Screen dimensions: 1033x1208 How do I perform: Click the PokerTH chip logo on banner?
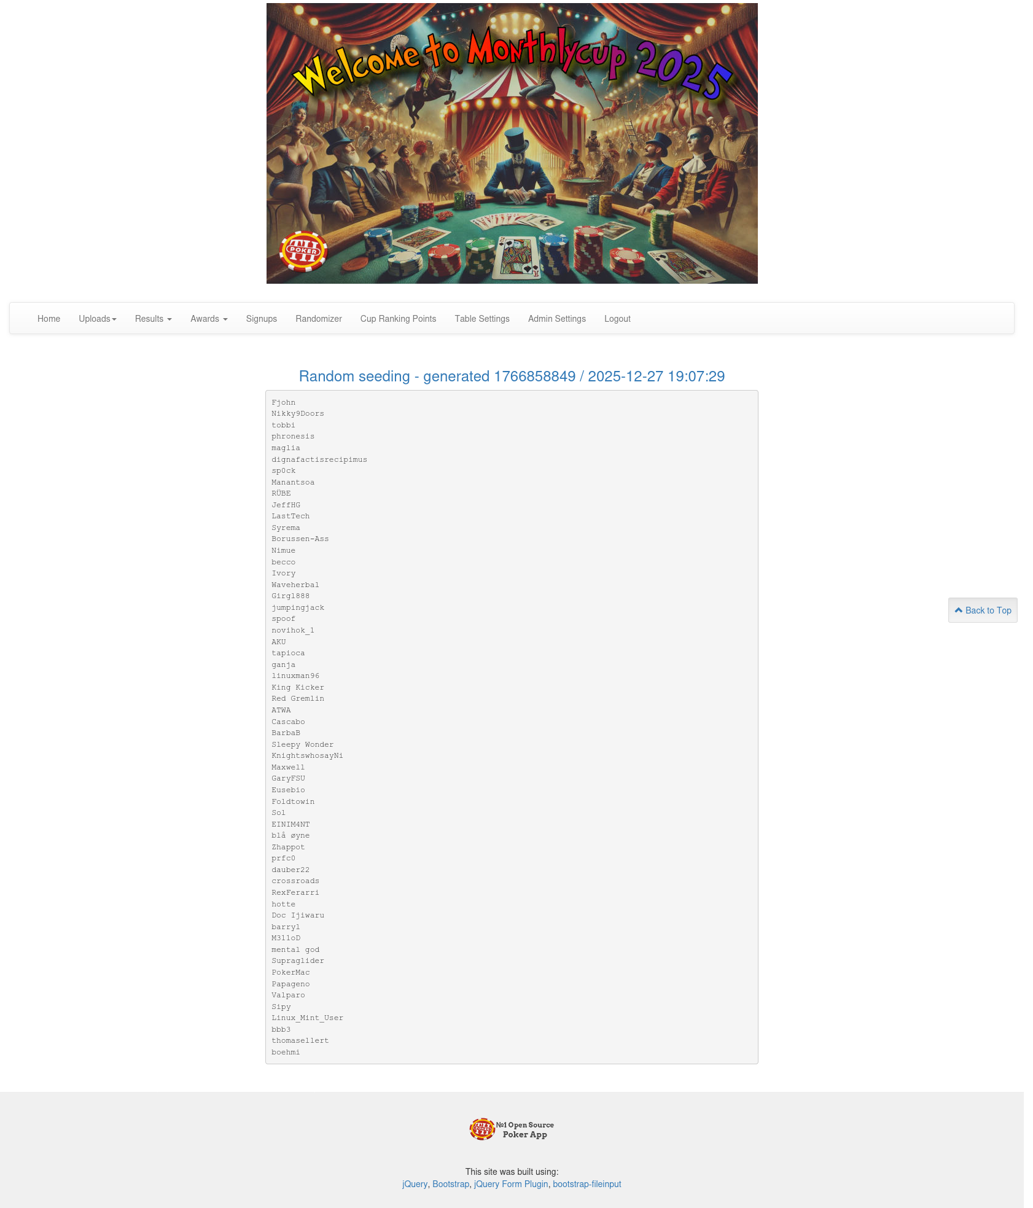point(303,251)
